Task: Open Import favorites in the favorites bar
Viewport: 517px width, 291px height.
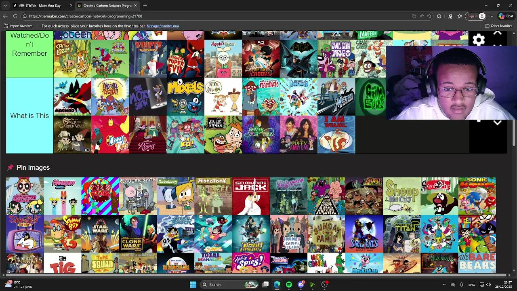Action: (x=18, y=26)
